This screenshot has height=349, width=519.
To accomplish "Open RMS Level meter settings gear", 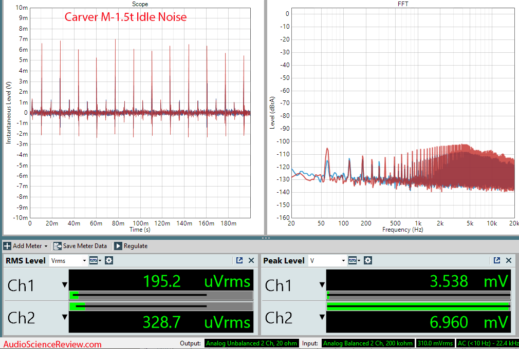I will 109,260.
